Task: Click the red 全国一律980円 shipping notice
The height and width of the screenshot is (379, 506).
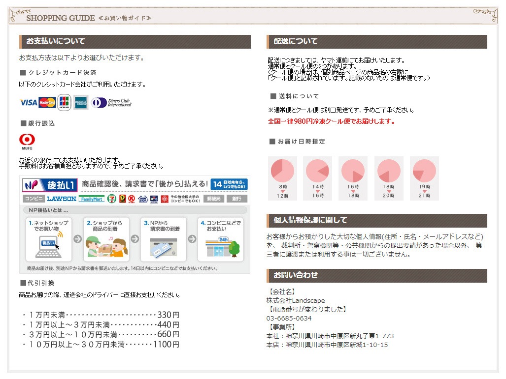Action: pos(331,121)
